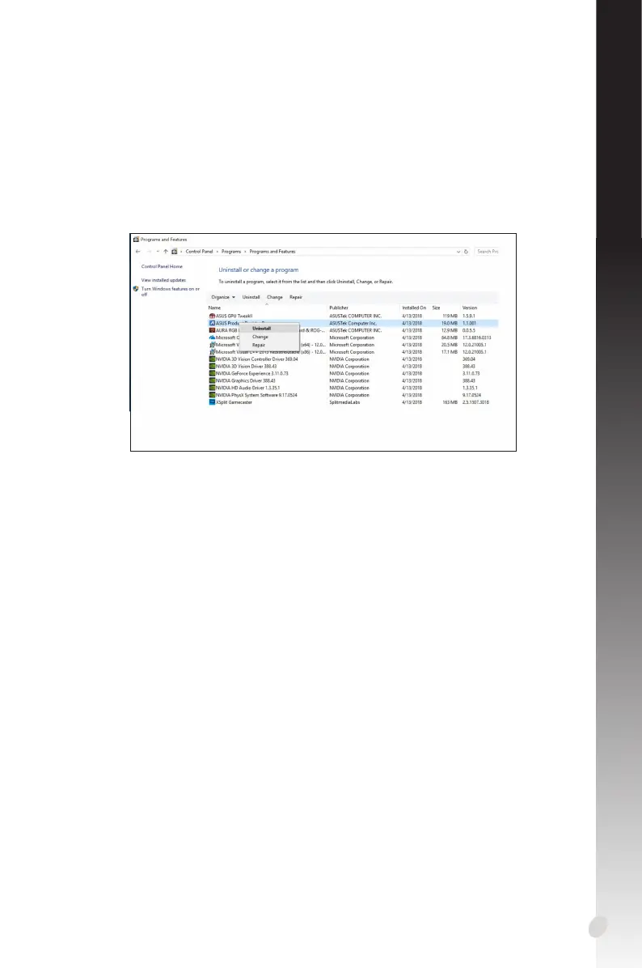Viewport: 642px width, 968px height.
Task: Sort the list by the Size column header
Action: coord(436,308)
